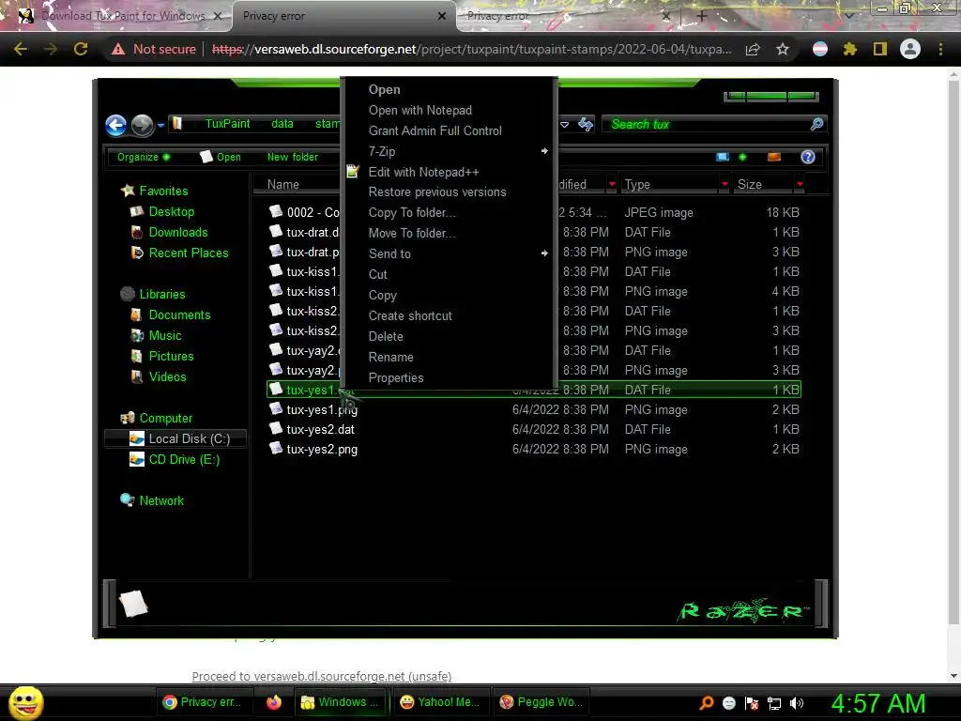Image resolution: width=961 pixels, height=721 pixels.
Task: Click data breadcrumb segment
Action: coord(282,124)
